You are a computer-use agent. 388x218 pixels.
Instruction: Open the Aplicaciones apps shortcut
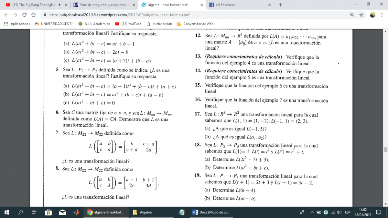[17, 24]
